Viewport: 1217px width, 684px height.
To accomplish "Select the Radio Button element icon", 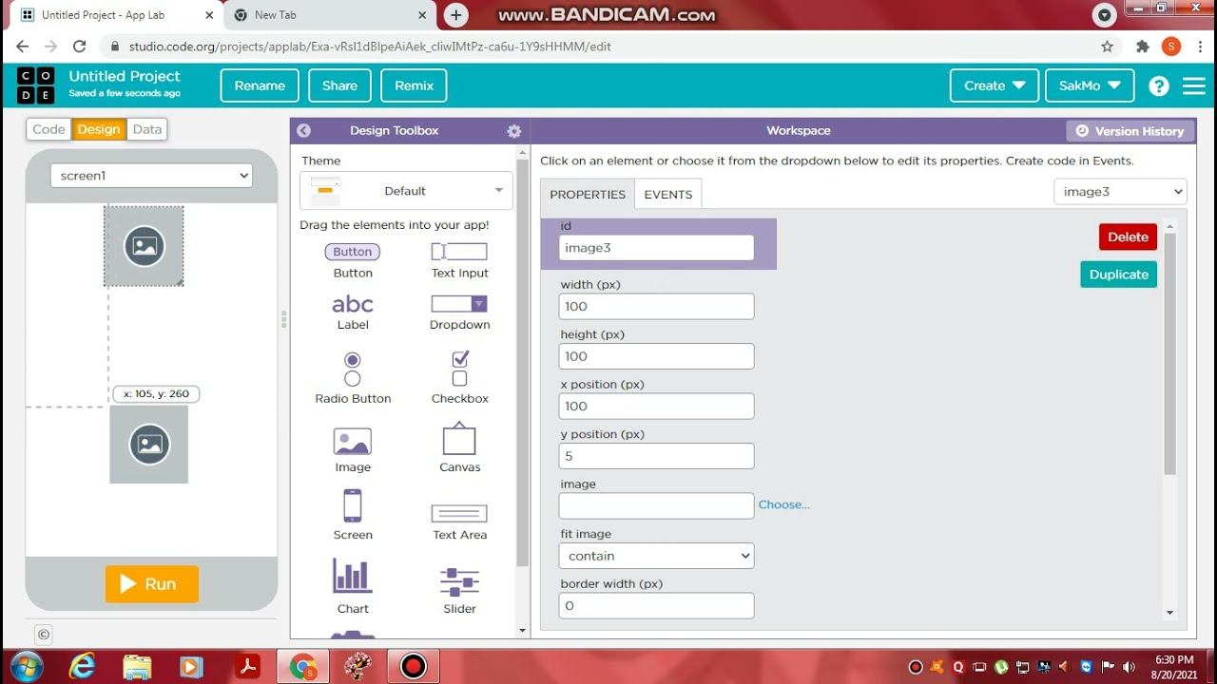I will coord(353,369).
